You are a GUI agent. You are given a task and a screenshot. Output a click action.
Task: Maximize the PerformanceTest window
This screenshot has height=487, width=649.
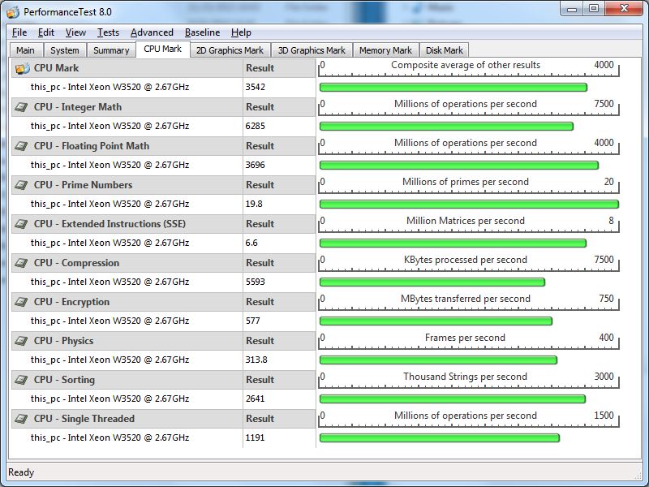[x=594, y=9]
